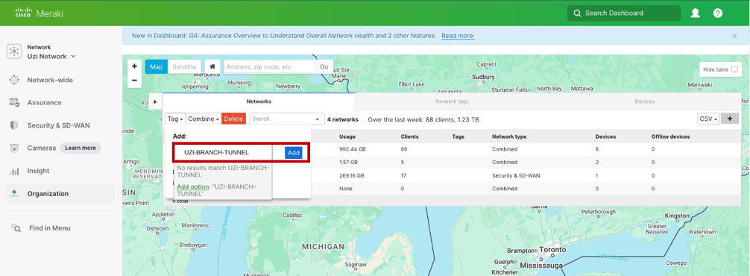Open the CSV export dropdown
Image resolution: width=750 pixels, height=276 pixels.
[708, 119]
